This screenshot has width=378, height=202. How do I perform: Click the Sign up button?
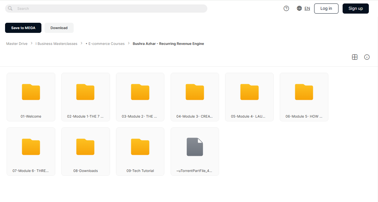click(356, 9)
